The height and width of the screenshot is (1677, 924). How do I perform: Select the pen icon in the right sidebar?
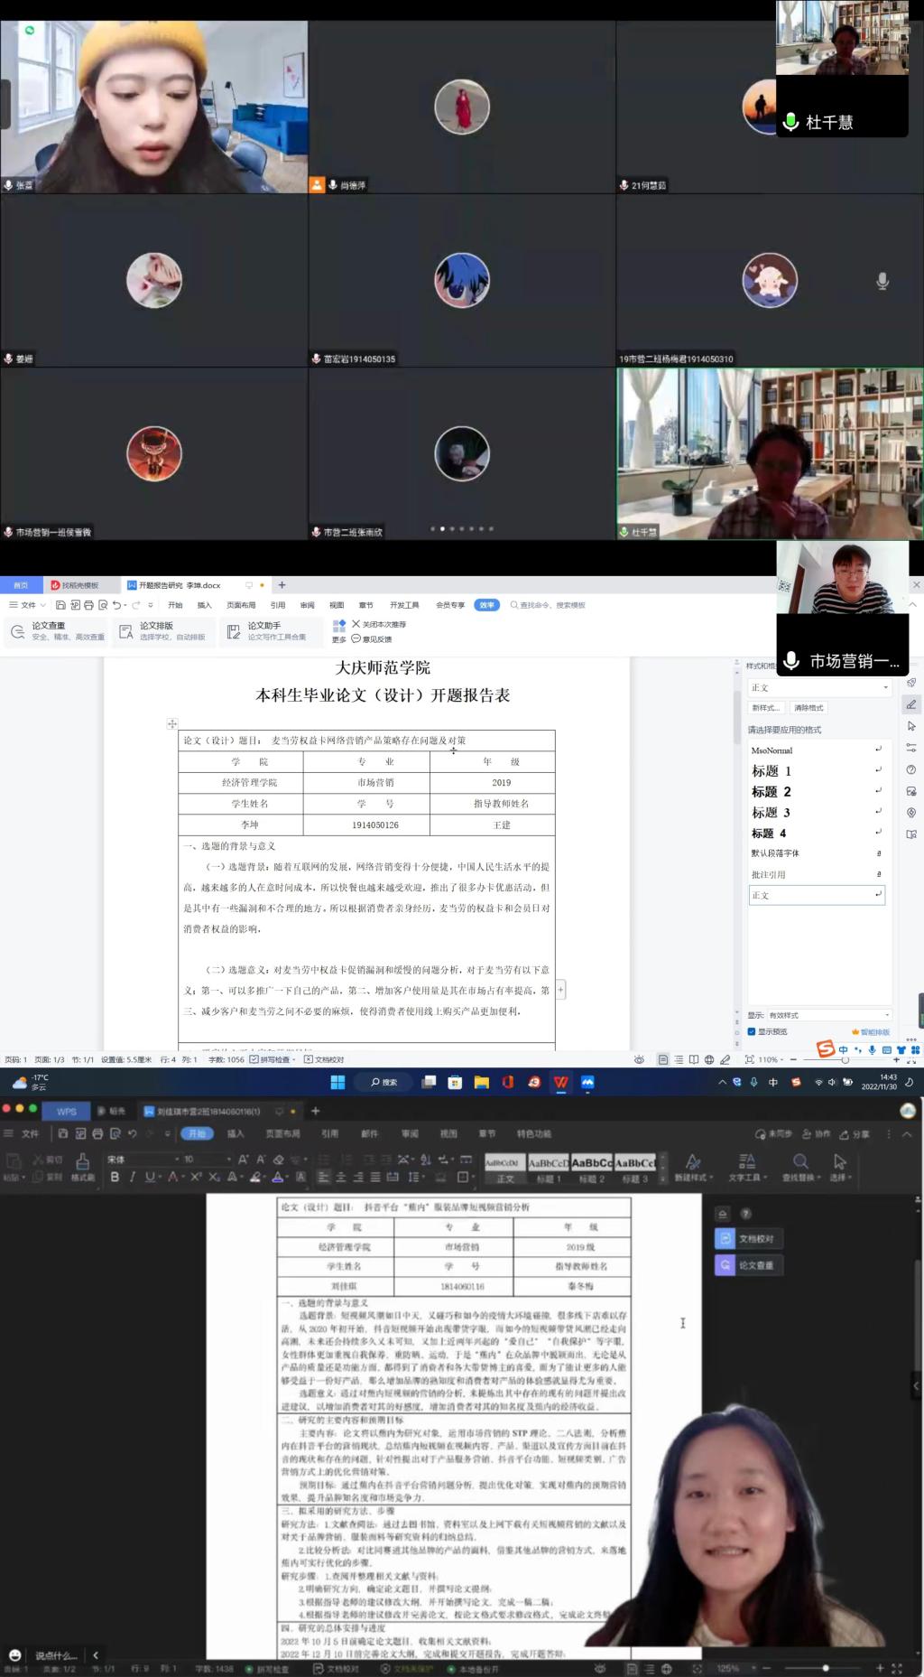pos(911,704)
